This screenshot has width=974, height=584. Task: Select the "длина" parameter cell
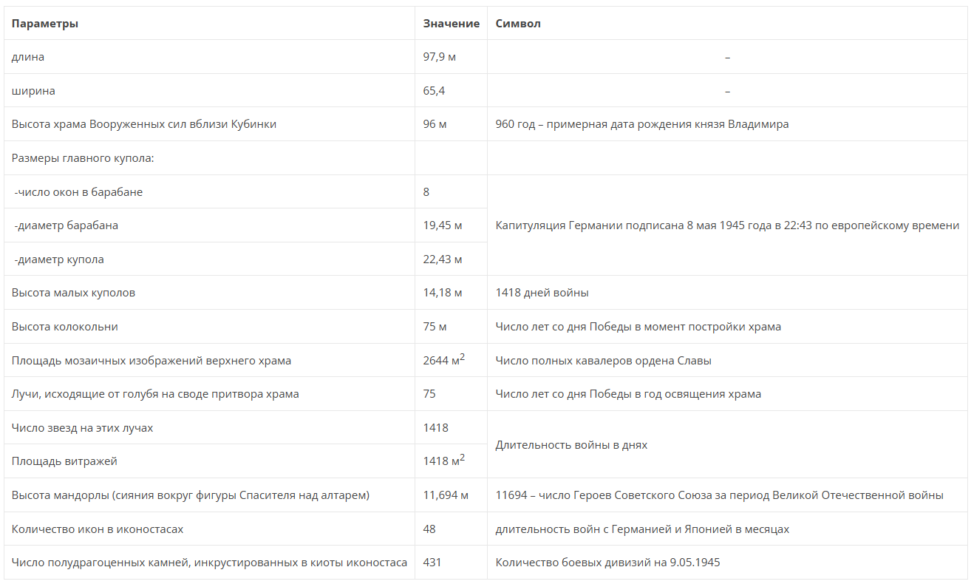(x=28, y=57)
